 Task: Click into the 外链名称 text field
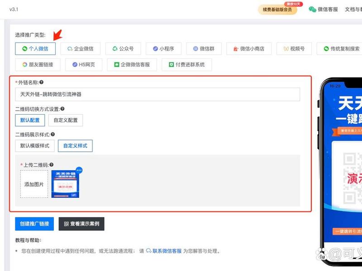click(157, 94)
